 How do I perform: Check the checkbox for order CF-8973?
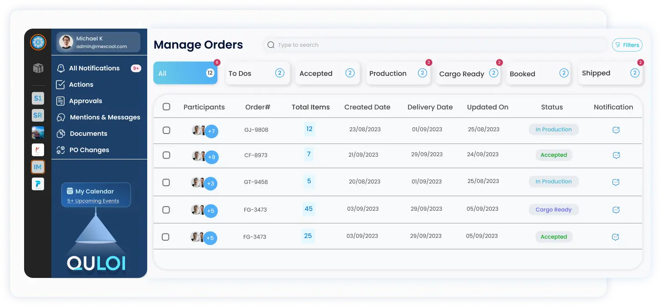click(166, 155)
